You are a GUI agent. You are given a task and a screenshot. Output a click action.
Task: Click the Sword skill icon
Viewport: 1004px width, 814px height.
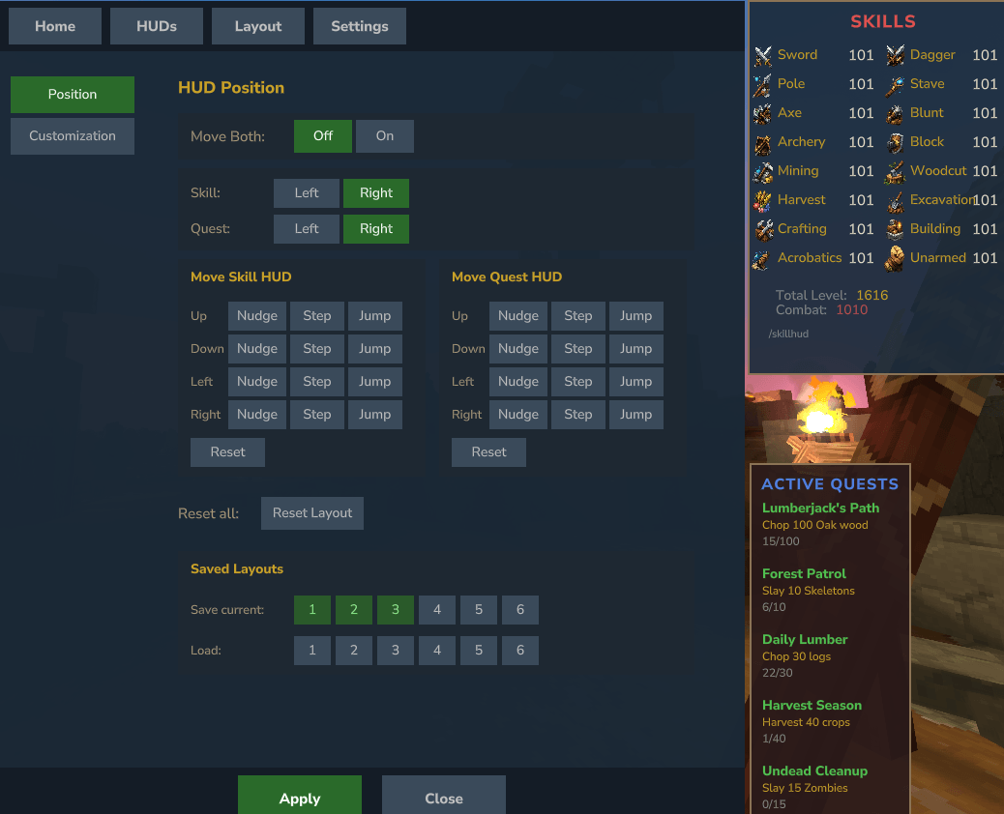tap(762, 56)
